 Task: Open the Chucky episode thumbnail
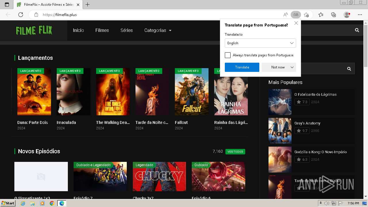pyautogui.click(x=159, y=177)
